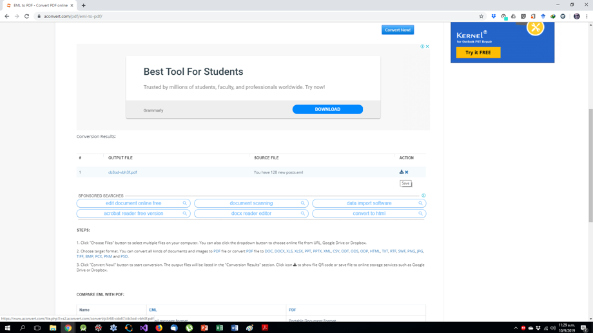The image size is (593, 333).
Task: Open Firefox from the taskbar
Action: point(159,328)
